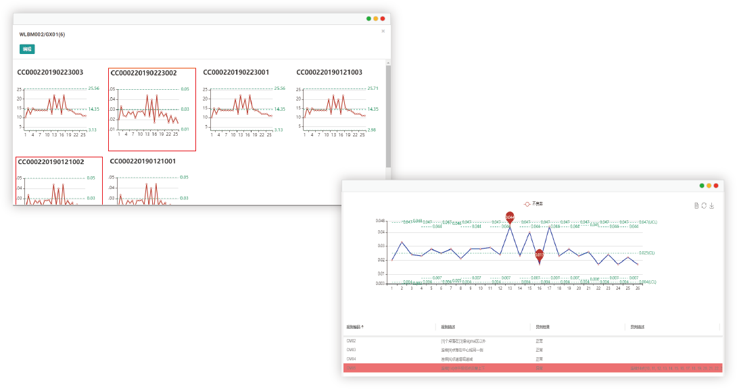Select the red highlighted abnormal rule row

click(x=532, y=369)
